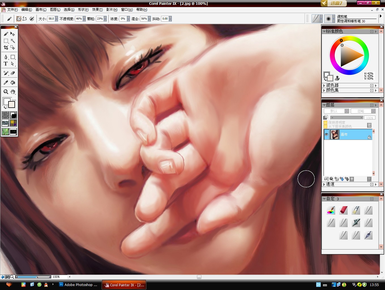Open the 画布 menu
The width and height of the screenshot is (385, 290).
41,10
